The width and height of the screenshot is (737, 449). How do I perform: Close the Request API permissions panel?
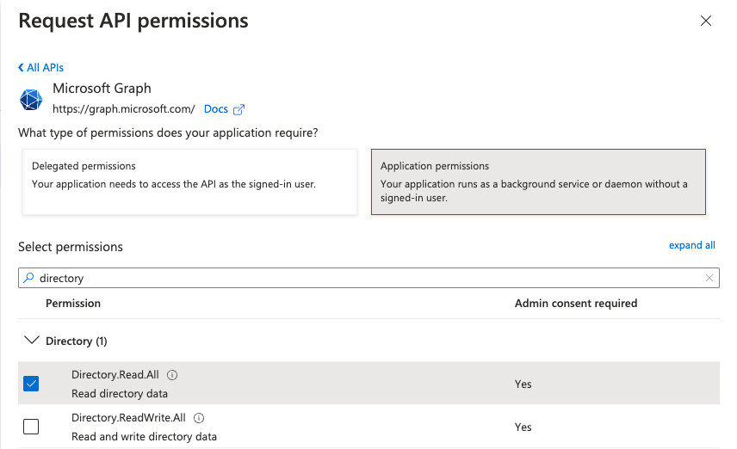click(x=706, y=21)
